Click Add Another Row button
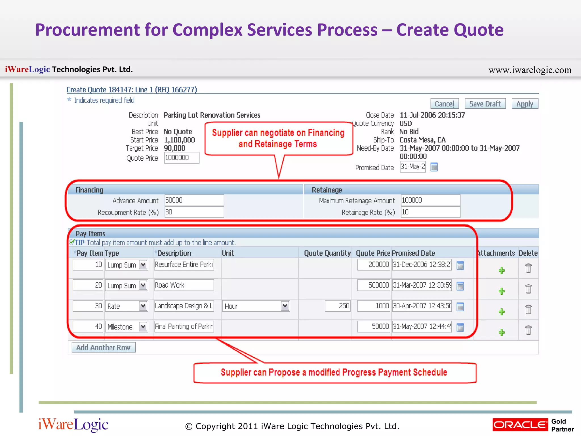Screen dimensions: 581x436 coord(103,347)
